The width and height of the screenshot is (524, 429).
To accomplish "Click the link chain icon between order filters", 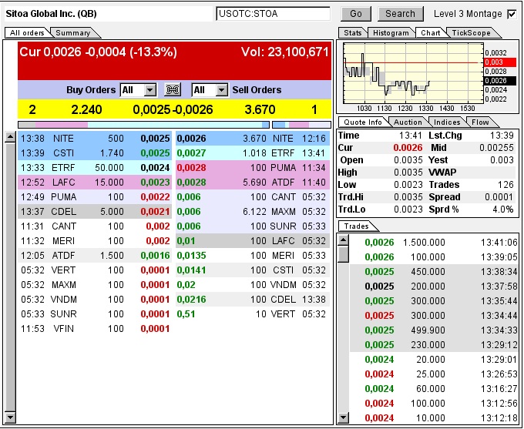I will [173, 89].
